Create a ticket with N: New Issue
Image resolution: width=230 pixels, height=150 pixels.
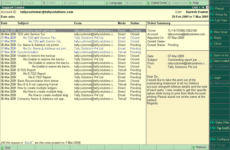pyautogui.click(x=220, y=32)
